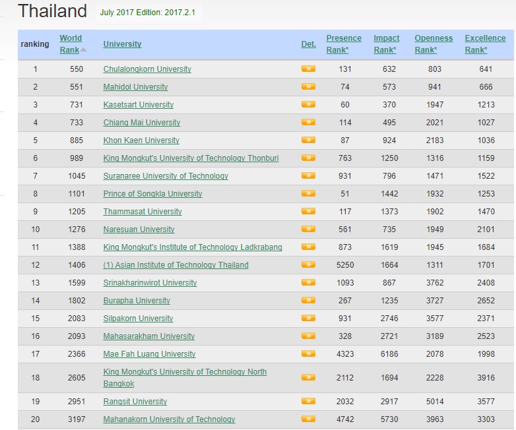
Task: Open details icon for Khon Kaen University
Action: click(x=308, y=140)
